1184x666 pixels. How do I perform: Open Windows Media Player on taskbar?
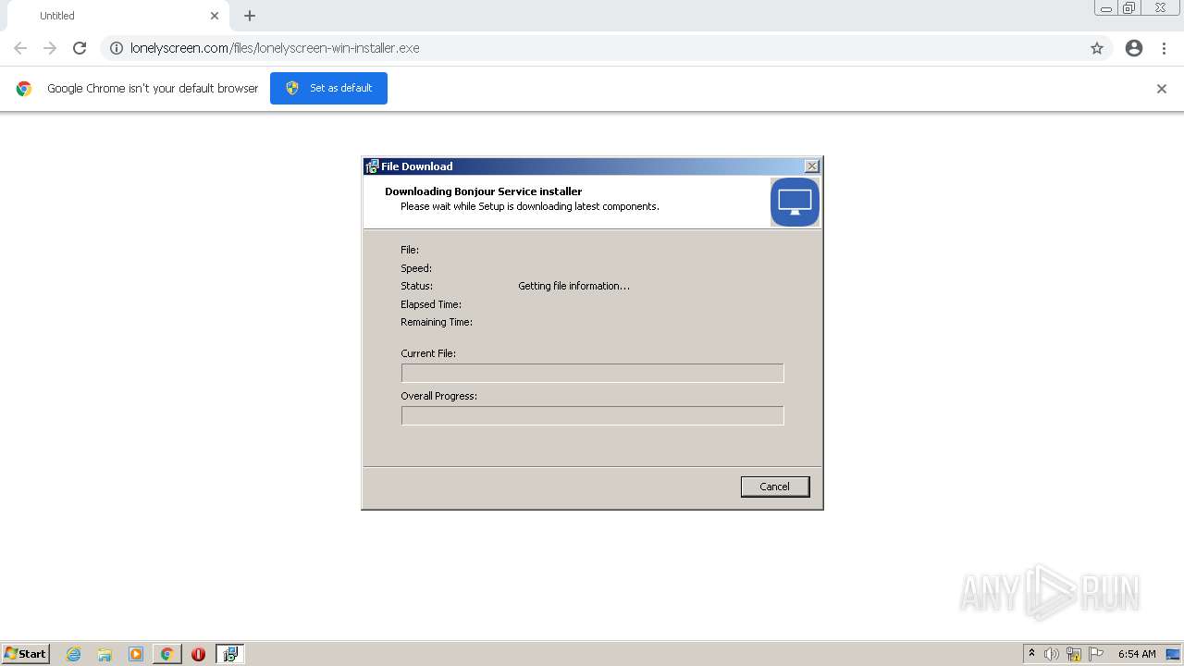point(136,654)
